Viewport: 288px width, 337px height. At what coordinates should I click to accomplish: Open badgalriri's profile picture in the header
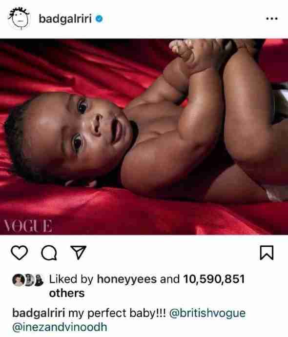pos(19,18)
